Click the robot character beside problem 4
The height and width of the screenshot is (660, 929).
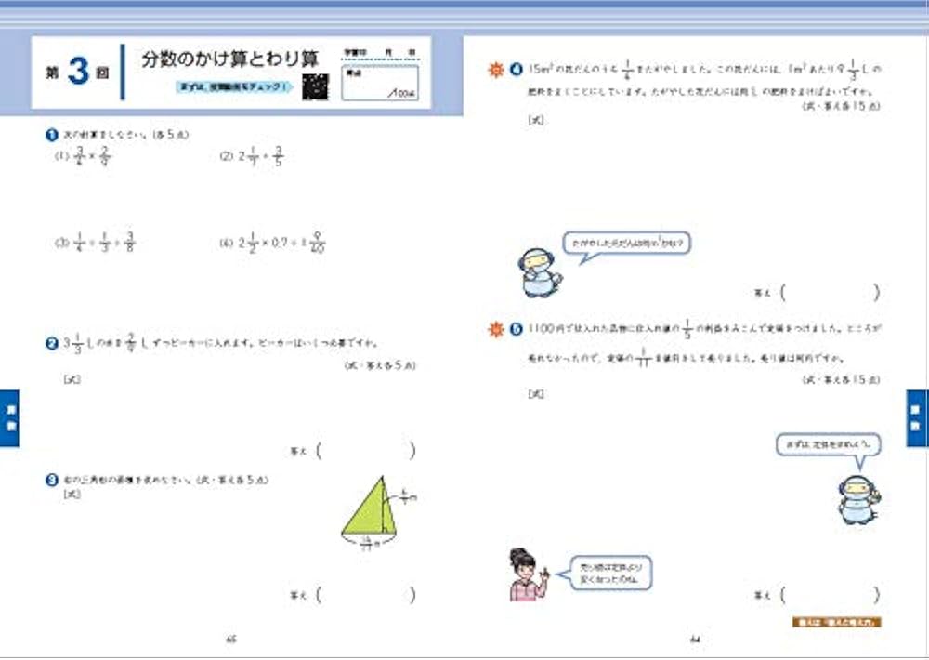click(539, 272)
